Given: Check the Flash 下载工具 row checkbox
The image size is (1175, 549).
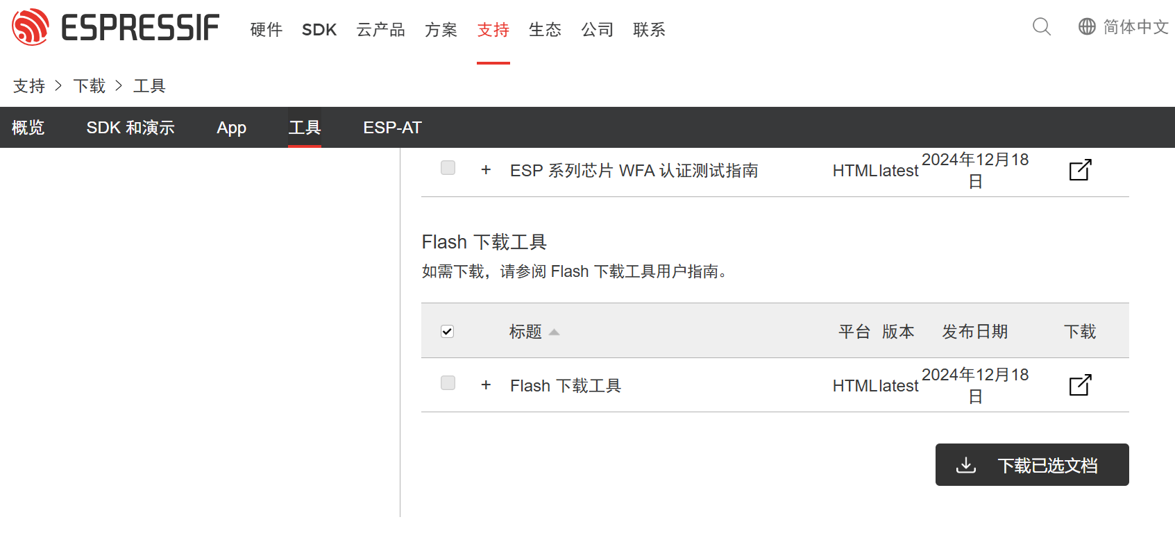Looking at the screenshot, I should pos(448,383).
